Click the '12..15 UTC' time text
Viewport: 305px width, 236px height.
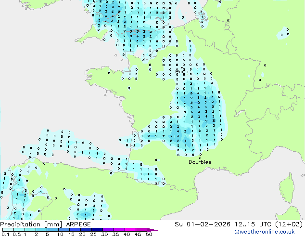(253, 224)
